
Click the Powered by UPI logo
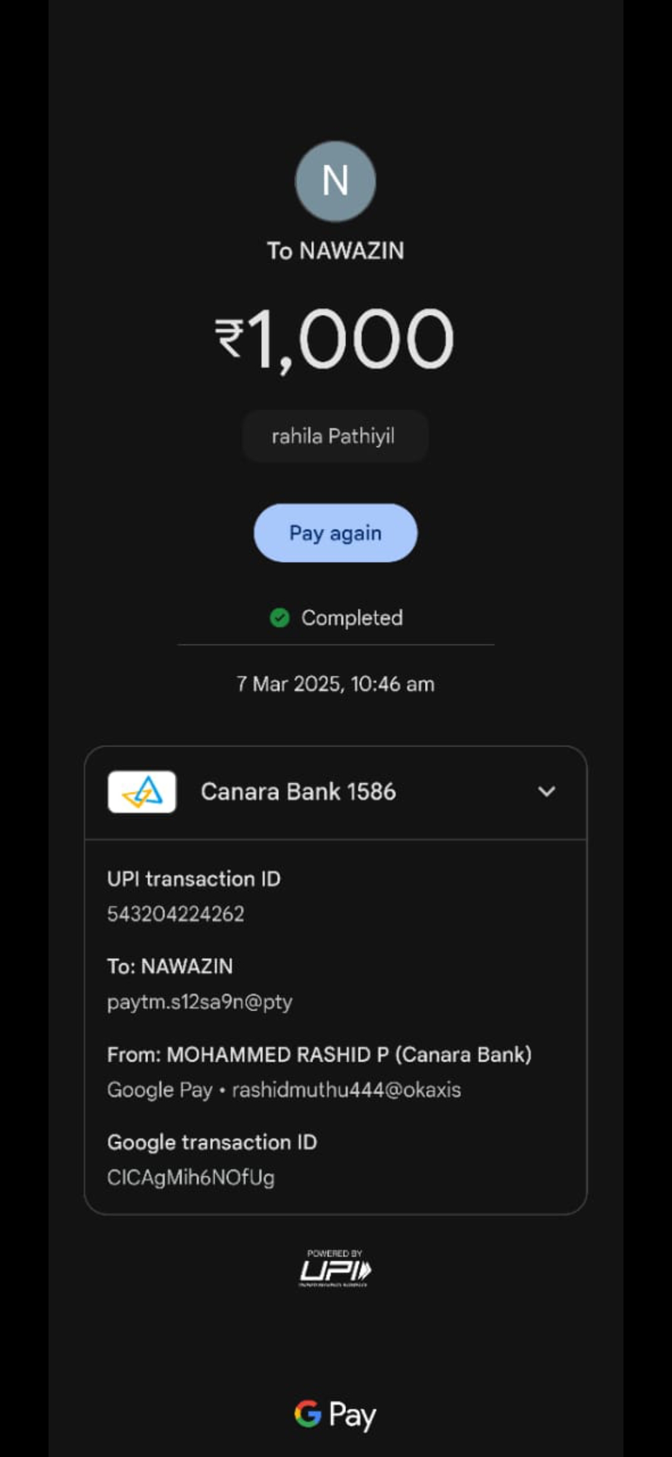pos(335,1268)
